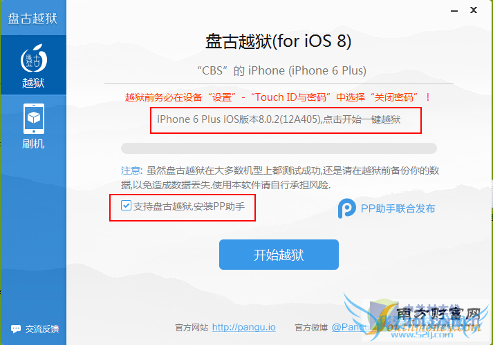Close the Pangu jailbreak window
Screen dimensions: 493x345
click(x=474, y=10)
